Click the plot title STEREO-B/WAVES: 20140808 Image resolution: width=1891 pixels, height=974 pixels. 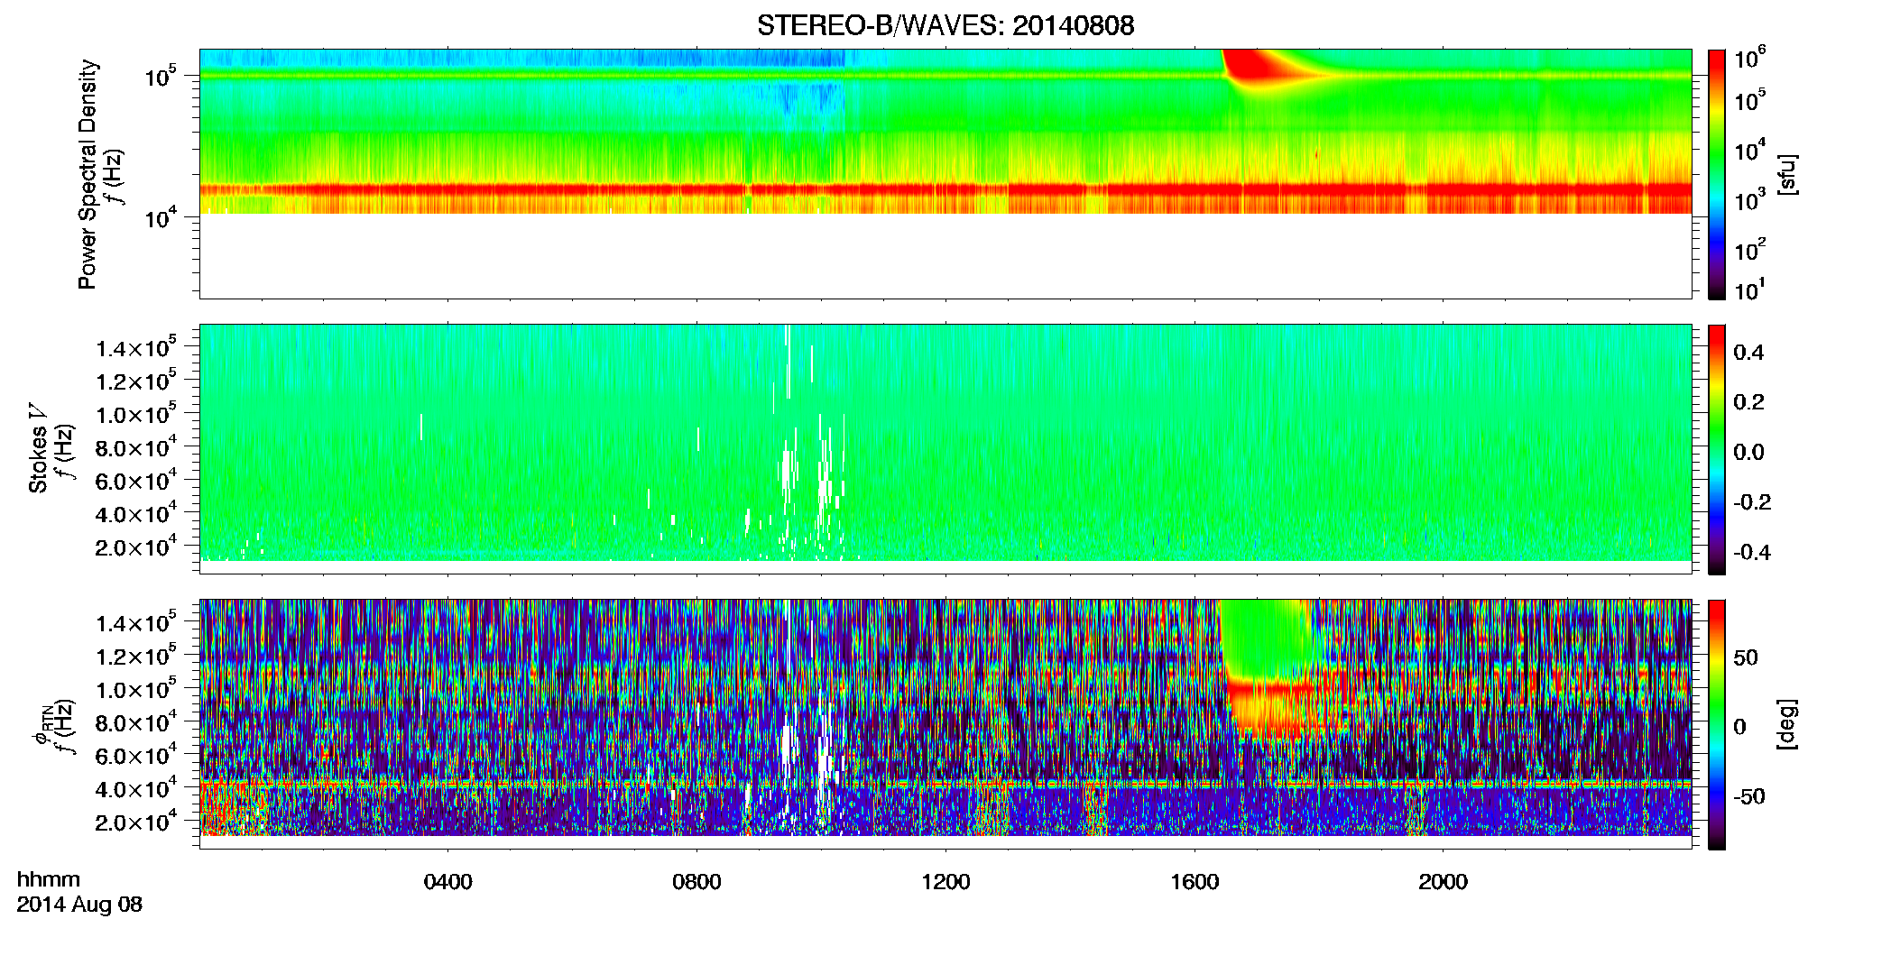point(945,25)
